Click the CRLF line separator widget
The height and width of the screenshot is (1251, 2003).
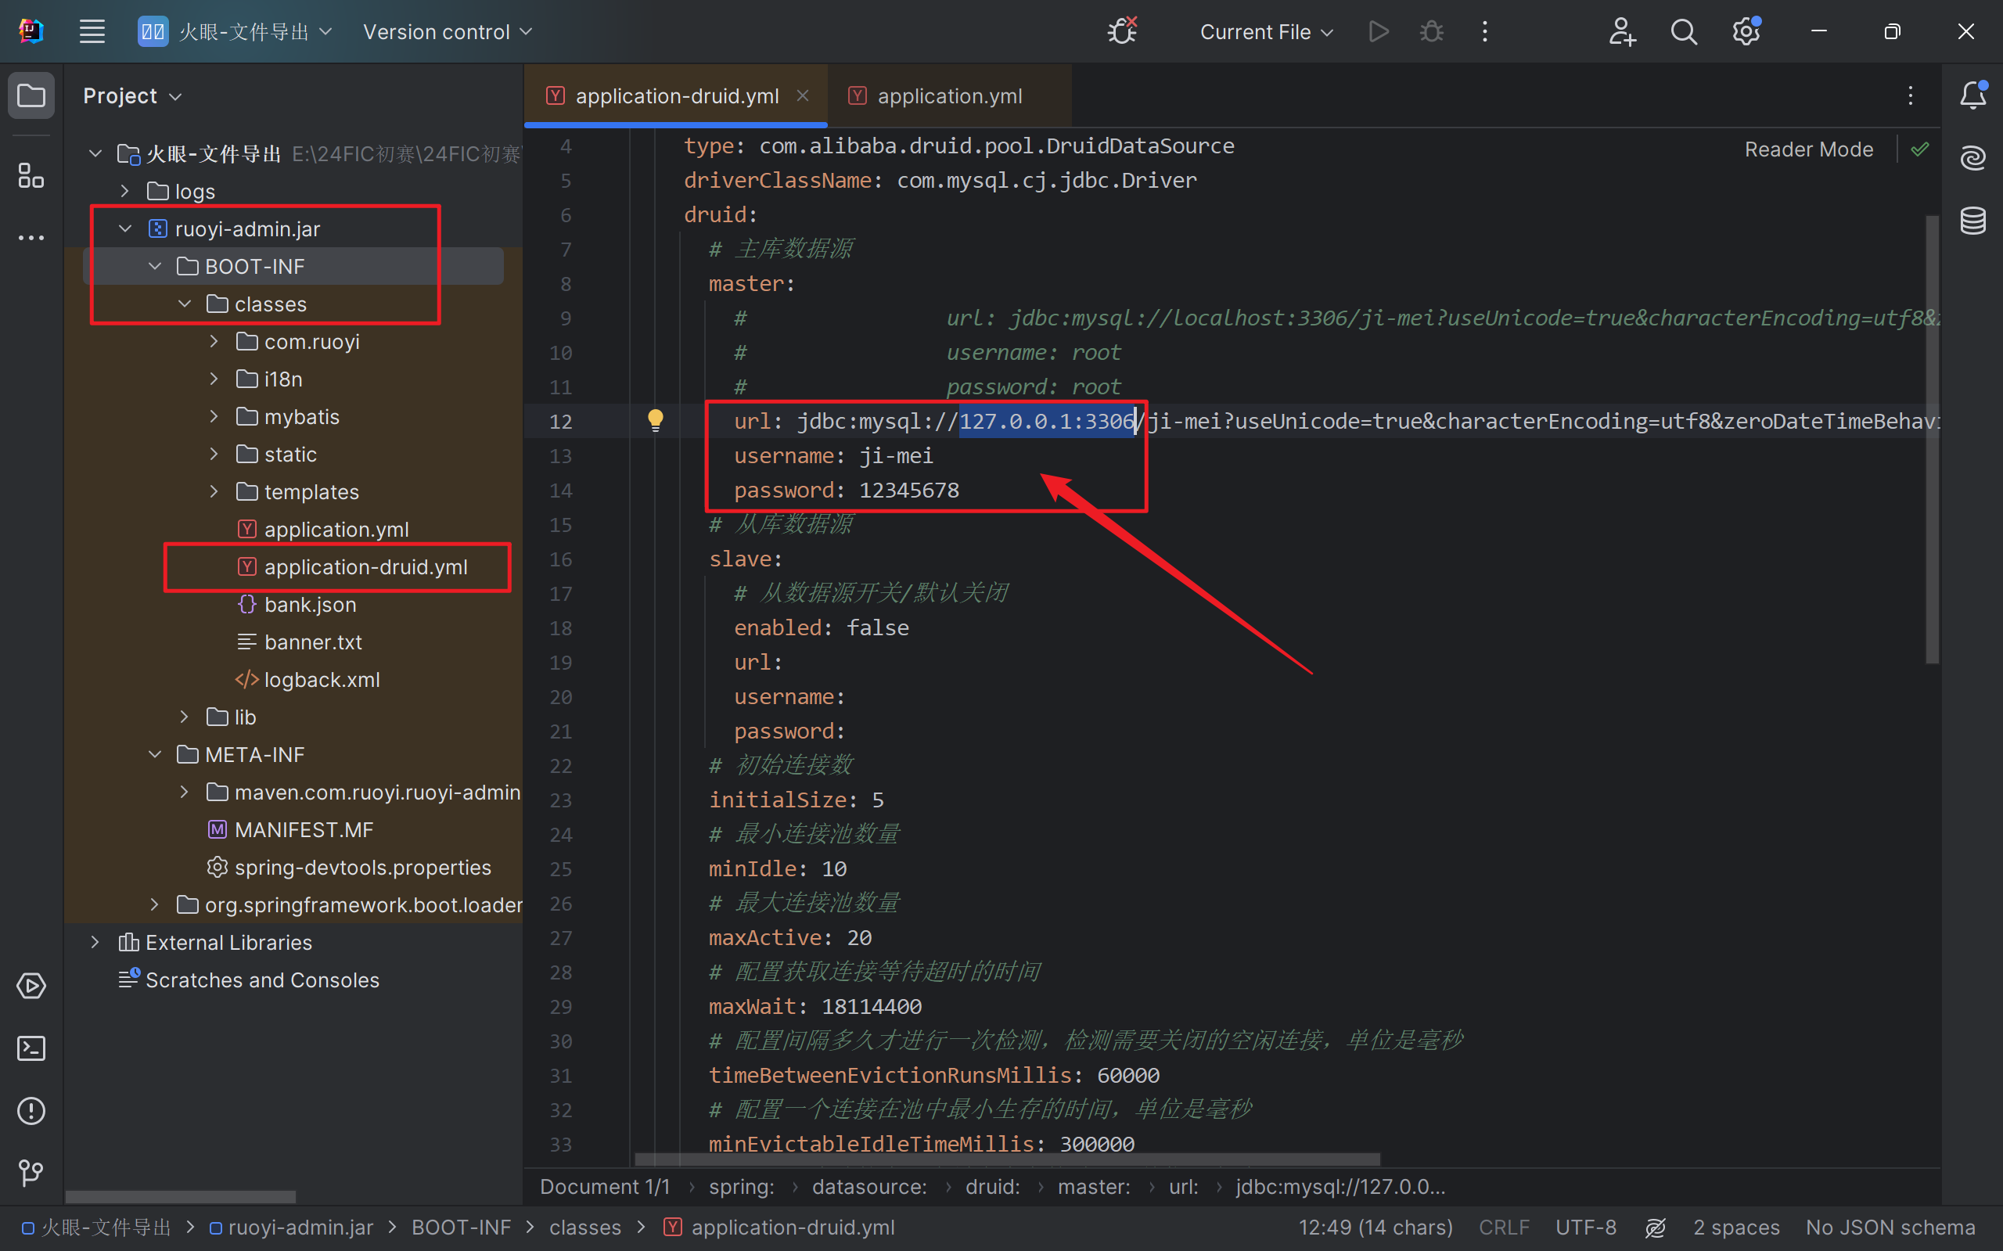tap(1503, 1228)
